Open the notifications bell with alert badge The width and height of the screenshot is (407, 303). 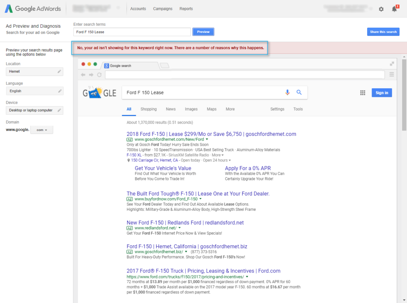394,9
